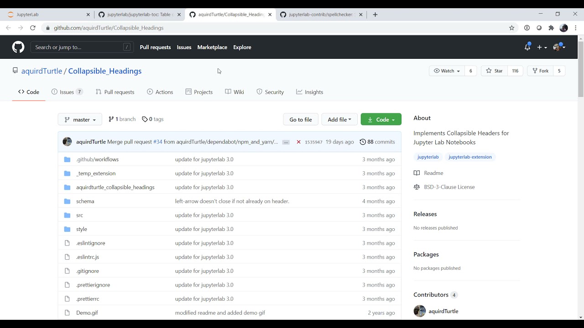Image resolution: width=584 pixels, height=328 pixels.
Task: Open the aquirdturtle_collapsible_headings folder
Action: pyautogui.click(x=115, y=187)
